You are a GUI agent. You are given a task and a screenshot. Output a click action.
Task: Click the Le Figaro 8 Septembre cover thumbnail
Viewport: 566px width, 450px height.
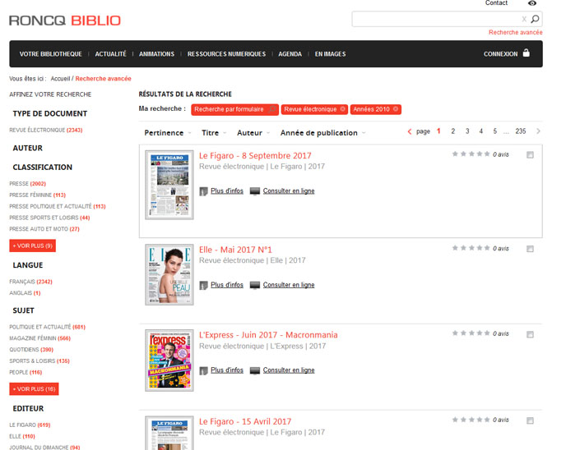click(x=169, y=185)
